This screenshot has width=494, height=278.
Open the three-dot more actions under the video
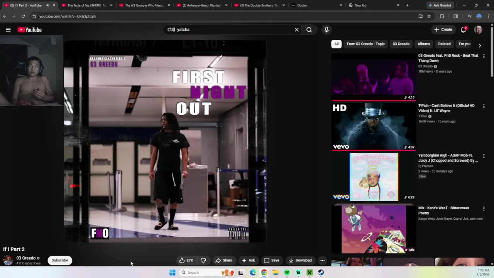pyautogui.click(x=322, y=260)
